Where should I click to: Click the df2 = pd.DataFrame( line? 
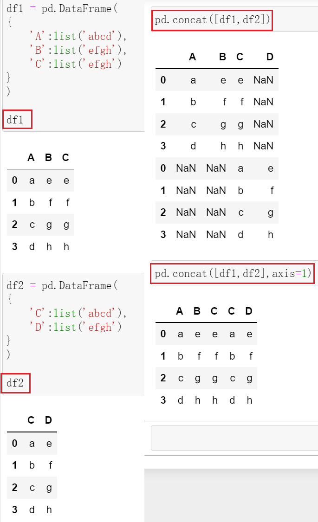point(62,285)
